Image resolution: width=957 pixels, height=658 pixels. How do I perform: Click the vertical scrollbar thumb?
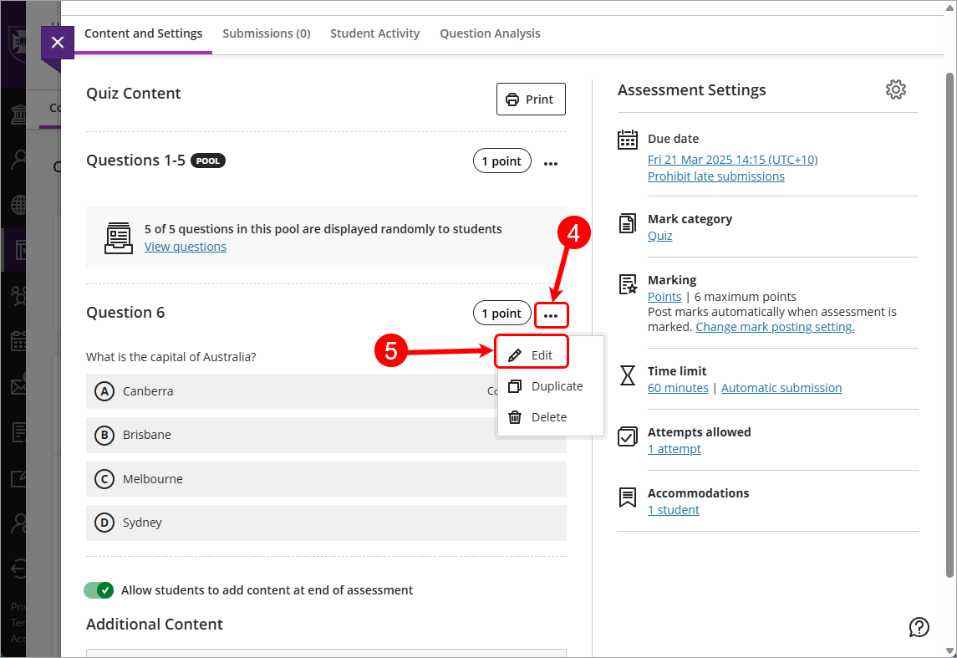pos(949,324)
